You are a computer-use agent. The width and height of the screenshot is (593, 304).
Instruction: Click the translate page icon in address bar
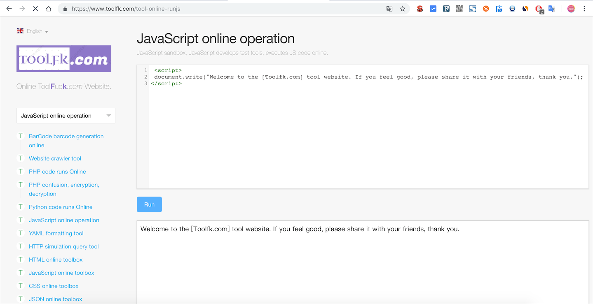389,9
